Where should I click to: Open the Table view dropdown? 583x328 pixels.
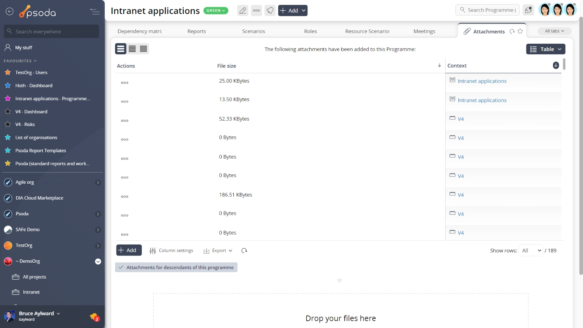click(x=545, y=49)
